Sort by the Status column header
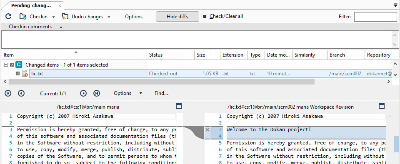Image resolution: width=400 pixels, height=164 pixels. pos(171,55)
